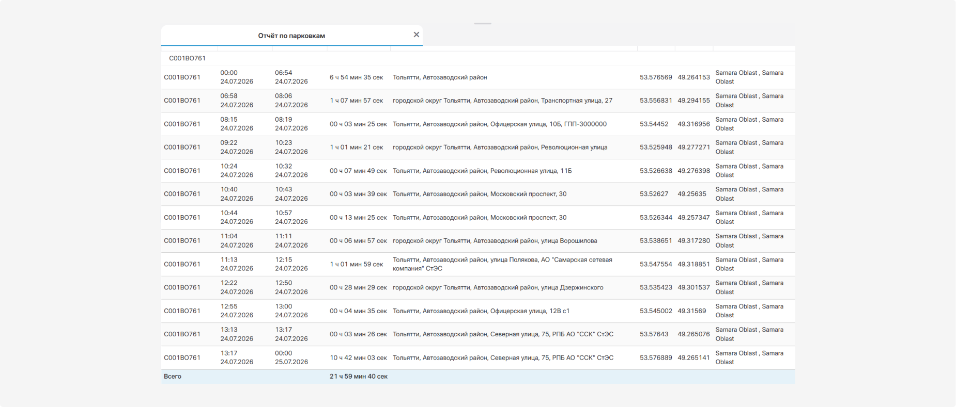This screenshot has width=956, height=407.
Task: Click duration 00 ч 28 мин 29 сек
Action: [x=358, y=288]
